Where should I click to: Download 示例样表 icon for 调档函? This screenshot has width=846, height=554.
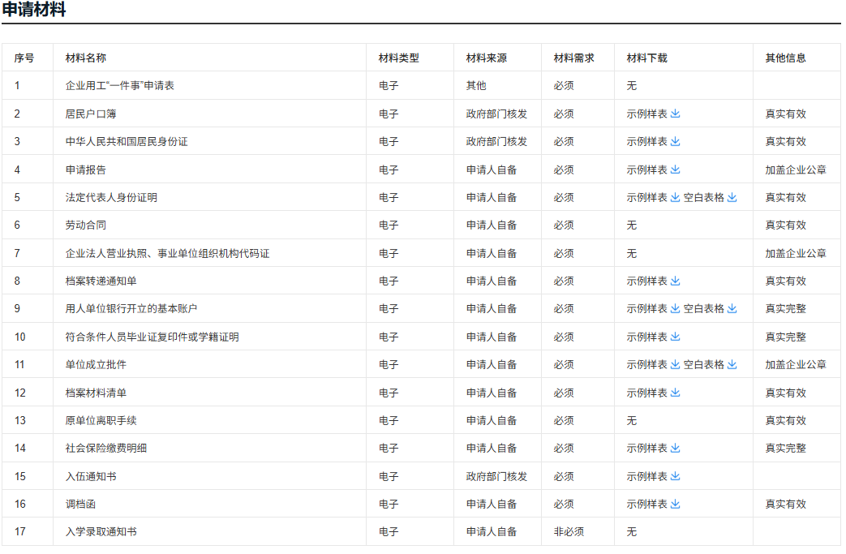675,504
